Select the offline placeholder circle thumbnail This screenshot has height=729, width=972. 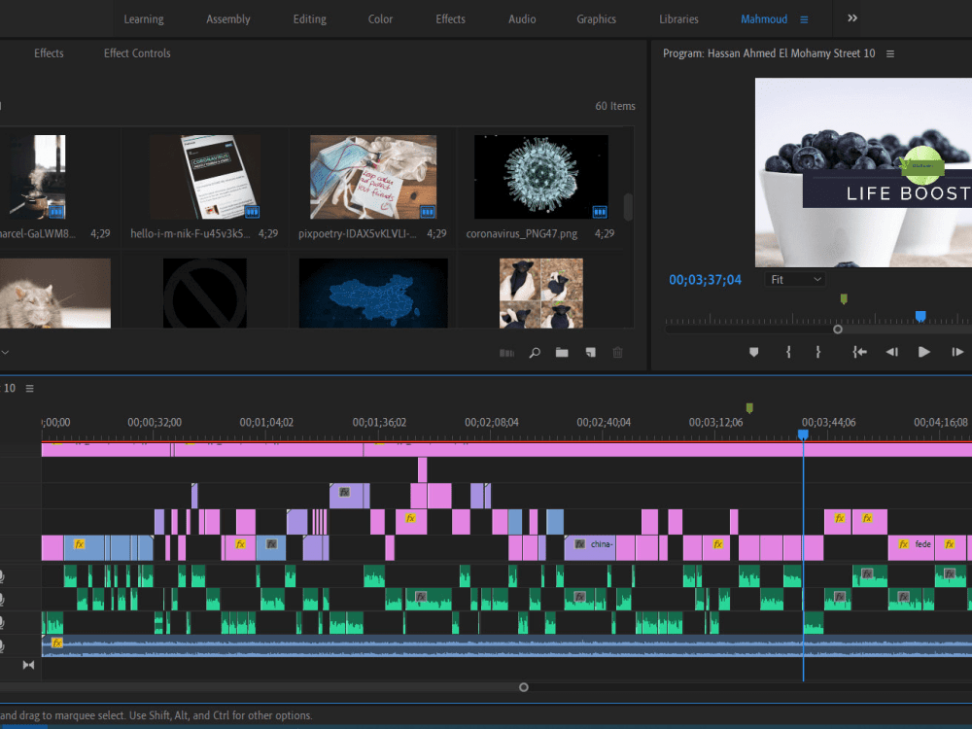click(x=204, y=294)
